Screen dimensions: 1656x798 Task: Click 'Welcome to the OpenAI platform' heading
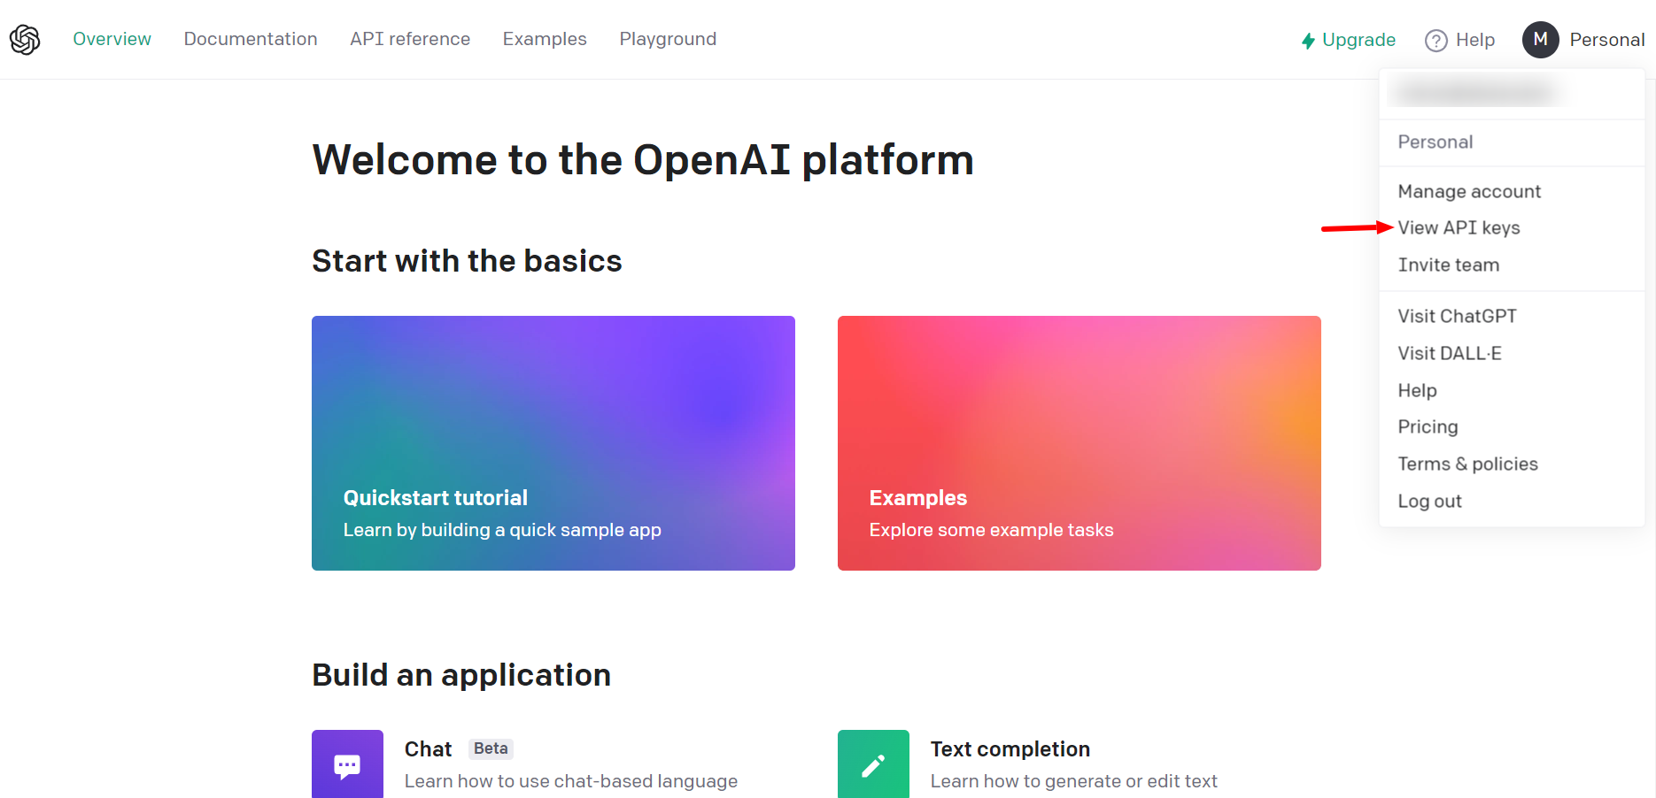pos(643,160)
